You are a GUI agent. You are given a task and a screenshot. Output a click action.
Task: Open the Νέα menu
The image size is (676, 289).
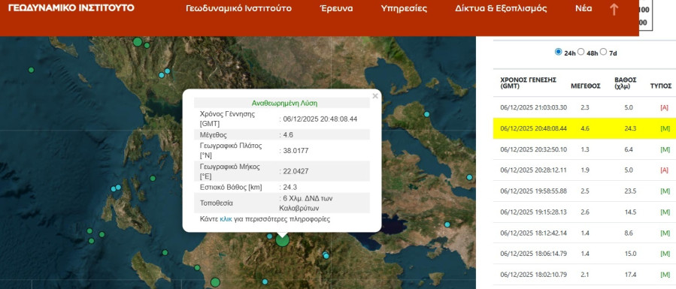coord(584,8)
